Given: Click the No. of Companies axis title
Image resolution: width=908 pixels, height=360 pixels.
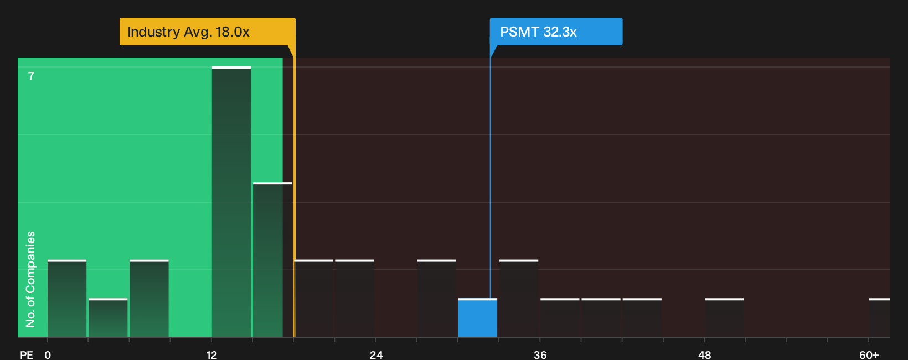Looking at the screenshot, I should 30,279.
